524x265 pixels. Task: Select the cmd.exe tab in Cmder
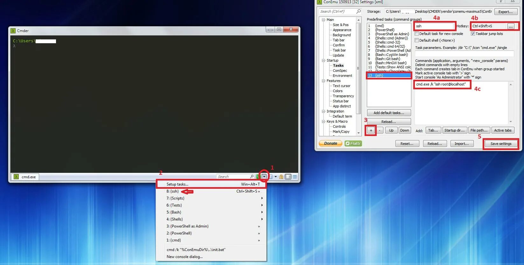tap(25, 177)
